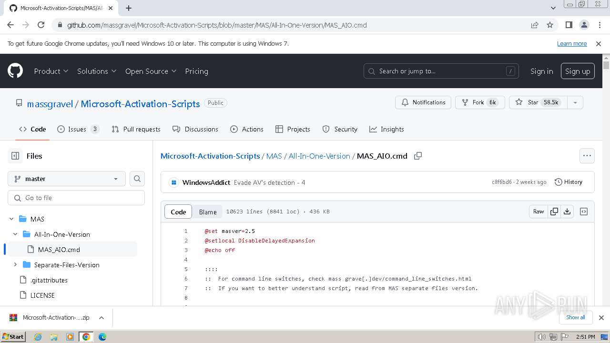Screen dimensions: 610x343
Task: Copy raw file contents icon
Action: (x=554, y=212)
